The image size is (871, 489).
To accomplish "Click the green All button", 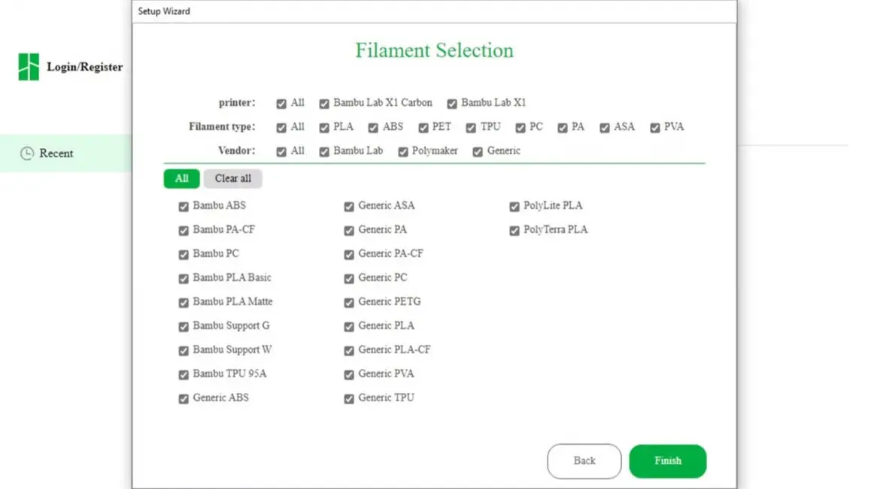I will coord(181,179).
